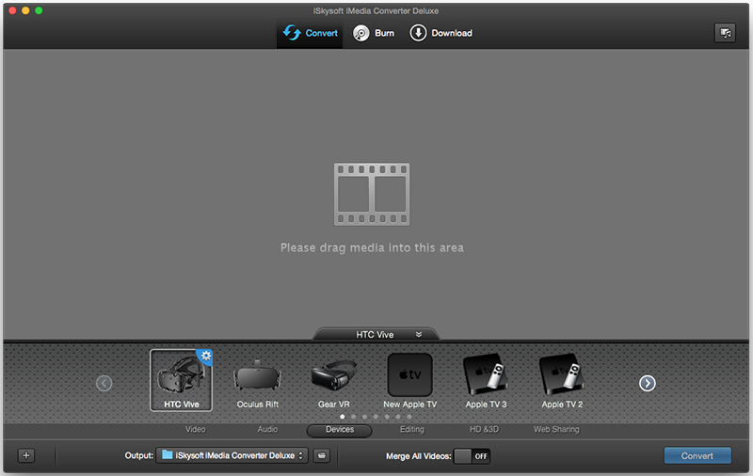Pick the Gear VR device preset
The width and height of the screenshot is (753, 476).
333,377
